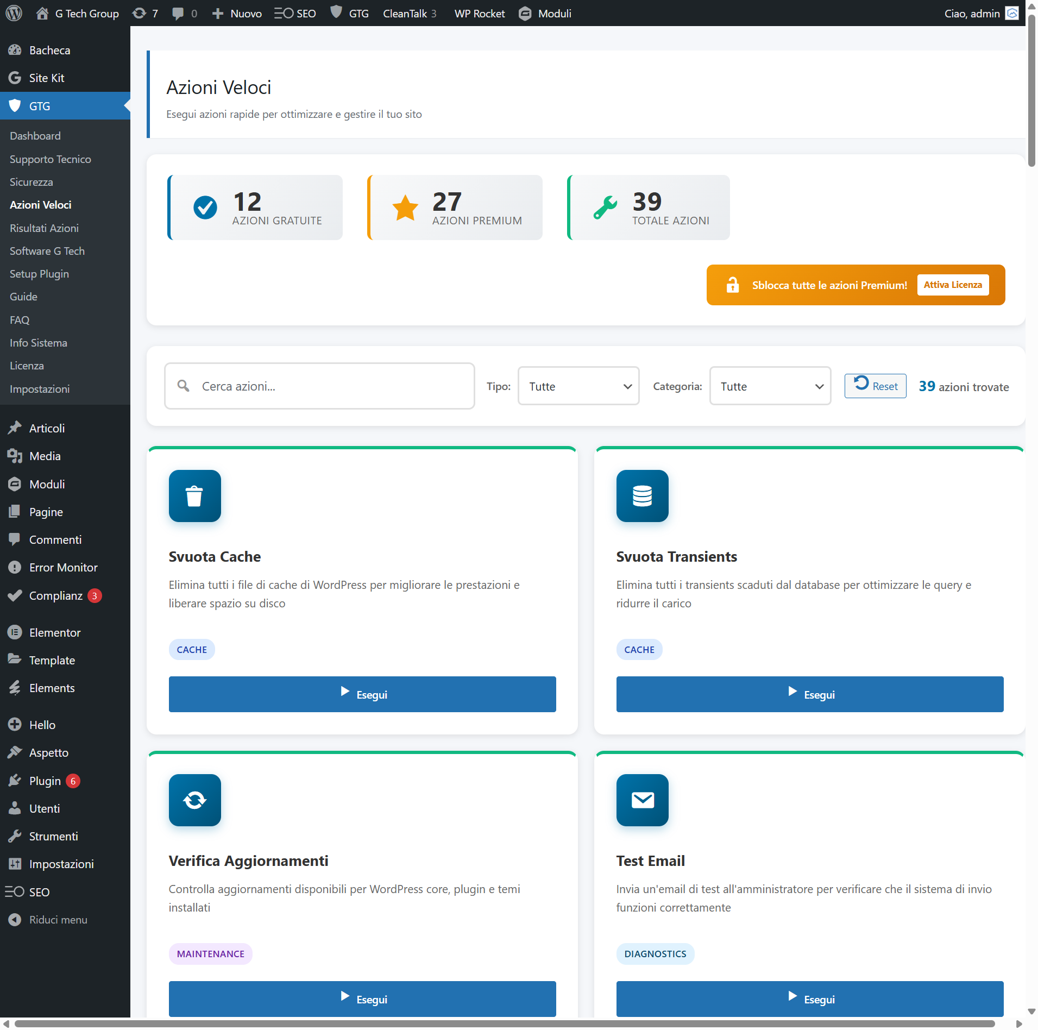Open Risultati Azioni in GTG submenu
Viewport: 1038px width, 1030px height.
pyautogui.click(x=44, y=228)
